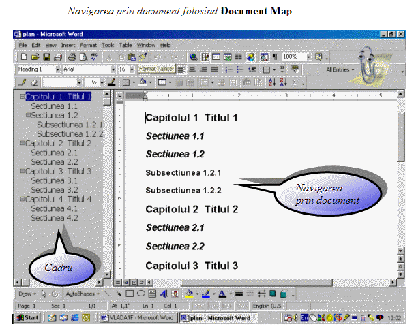Select the table Eraser tool

pos(34,82)
